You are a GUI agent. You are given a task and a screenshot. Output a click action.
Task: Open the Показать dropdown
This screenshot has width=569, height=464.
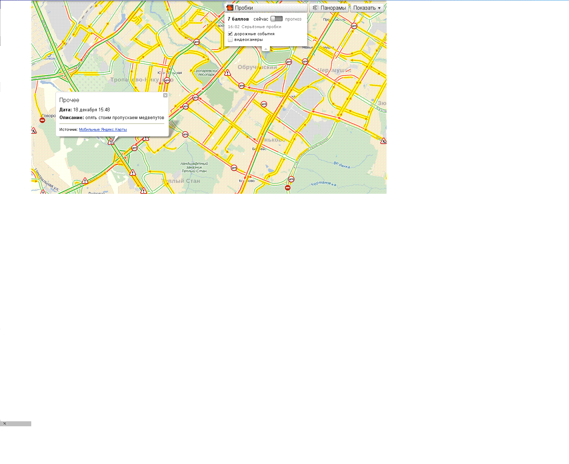(367, 8)
